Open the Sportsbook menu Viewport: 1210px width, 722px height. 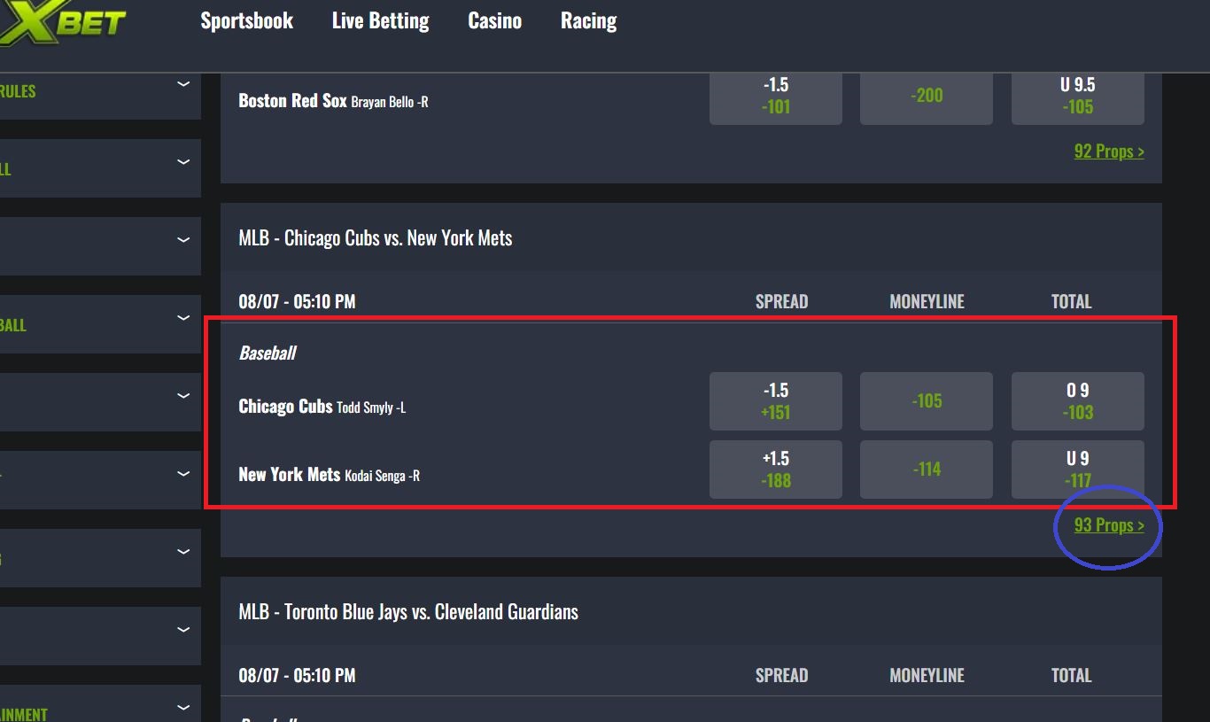(246, 21)
